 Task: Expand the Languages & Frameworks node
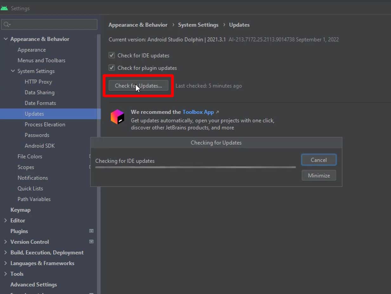[5, 263]
